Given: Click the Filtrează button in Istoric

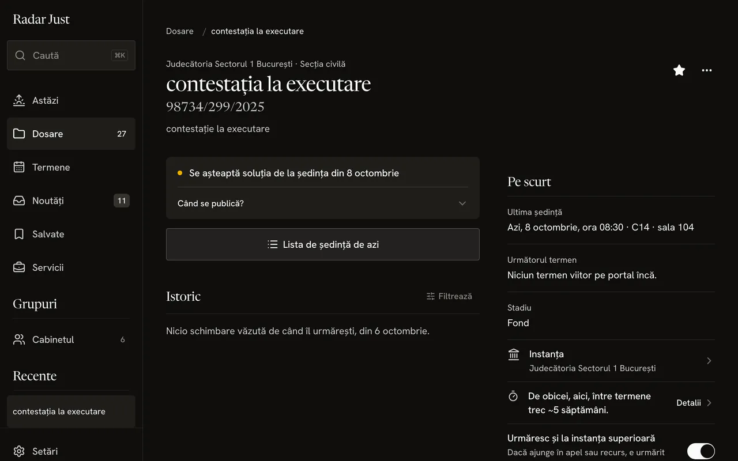Looking at the screenshot, I should point(449,296).
